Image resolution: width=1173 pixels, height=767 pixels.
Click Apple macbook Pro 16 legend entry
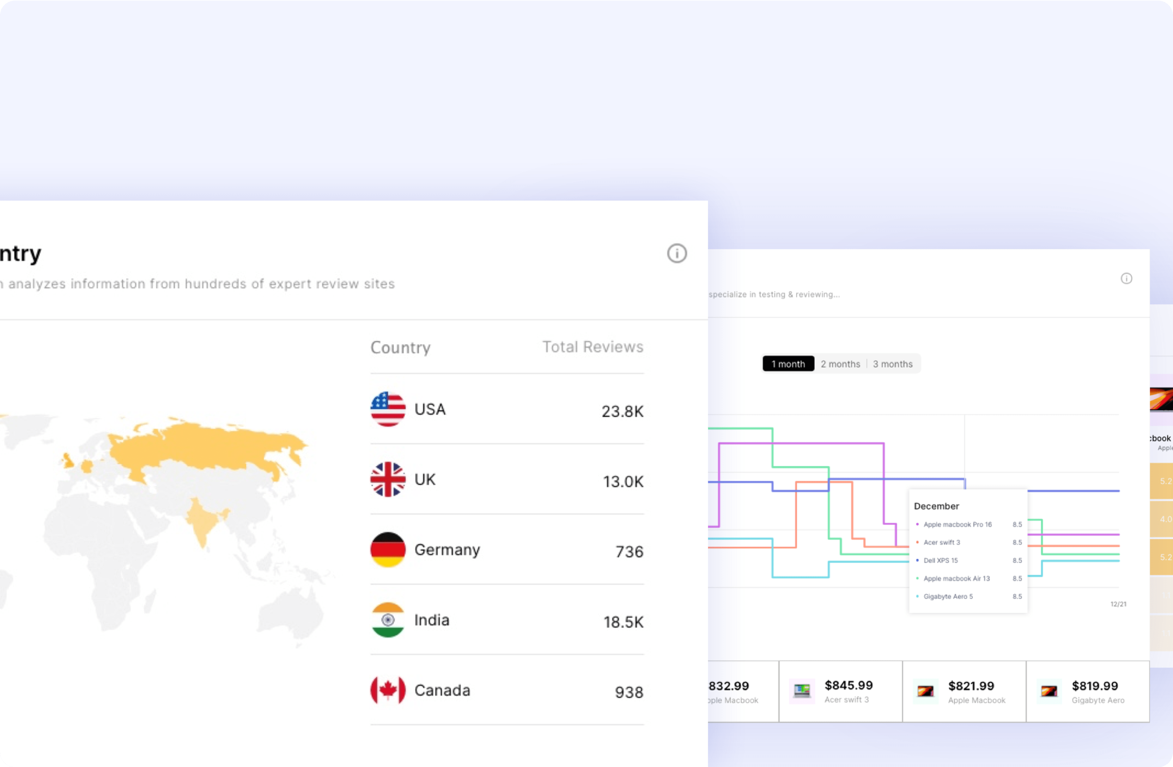pos(957,524)
